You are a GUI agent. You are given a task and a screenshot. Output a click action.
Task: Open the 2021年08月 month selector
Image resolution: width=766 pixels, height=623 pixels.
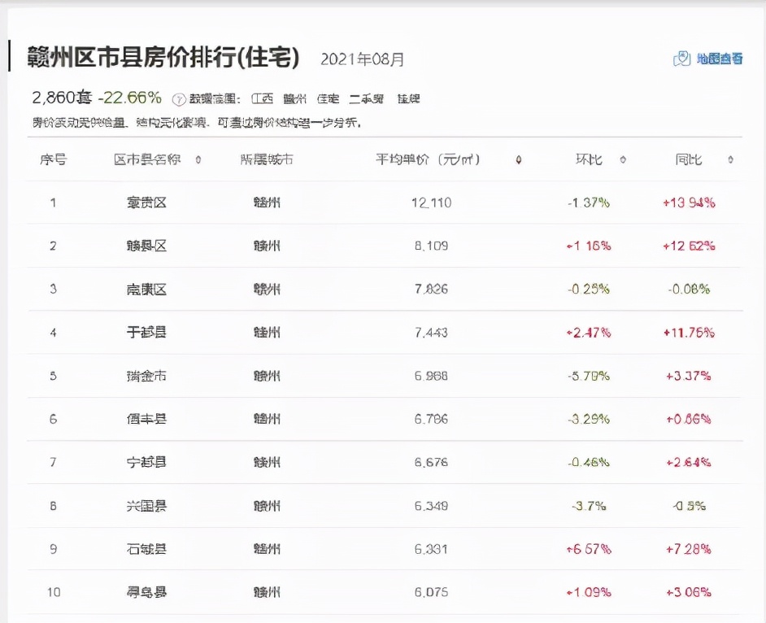pyautogui.click(x=362, y=59)
